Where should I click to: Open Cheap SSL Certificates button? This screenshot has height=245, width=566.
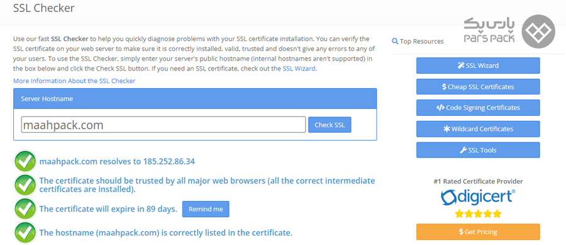(478, 87)
